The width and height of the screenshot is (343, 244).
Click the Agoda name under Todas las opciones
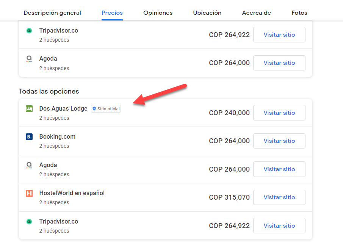click(x=48, y=165)
